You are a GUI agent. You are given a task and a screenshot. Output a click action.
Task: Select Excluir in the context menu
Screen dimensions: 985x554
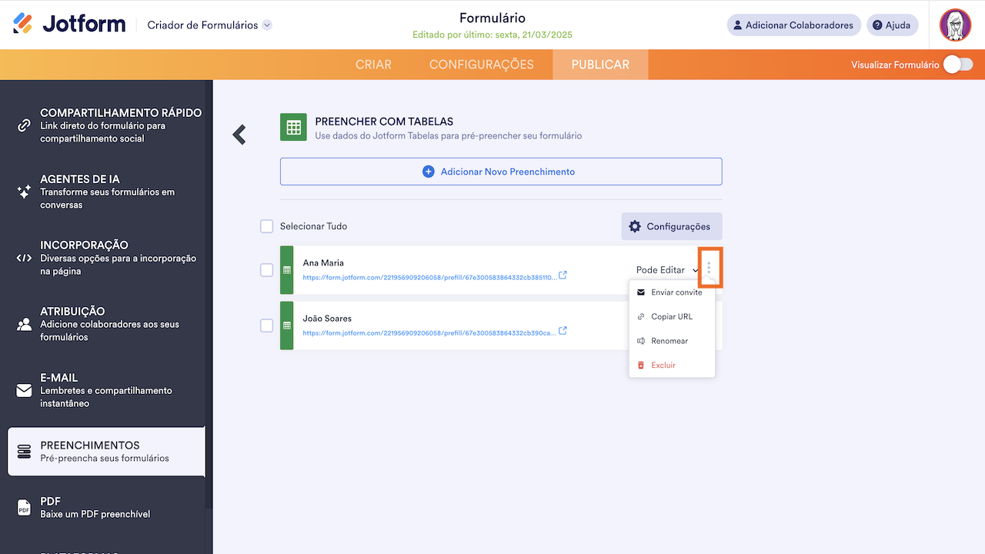pyautogui.click(x=663, y=365)
